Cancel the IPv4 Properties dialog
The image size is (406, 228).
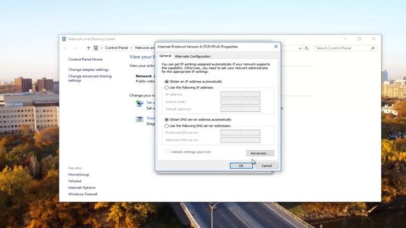click(x=266, y=166)
